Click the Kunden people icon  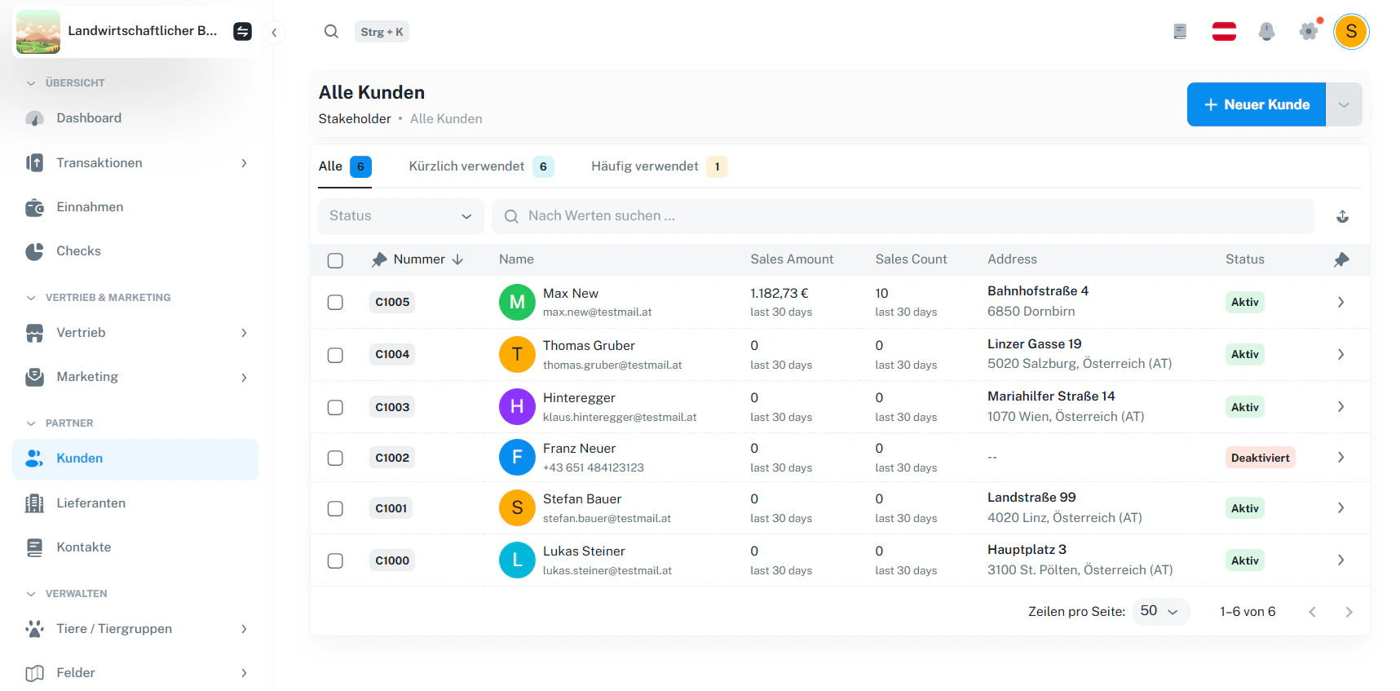pyautogui.click(x=34, y=458)
